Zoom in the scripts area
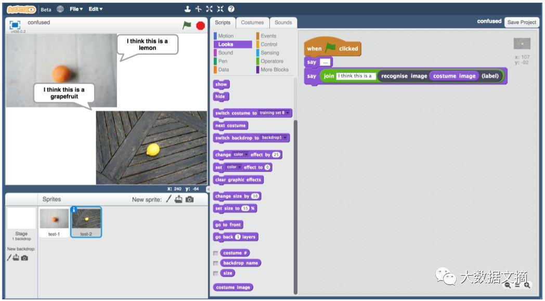This screenshot has height=301, width=545. (527, 285)
